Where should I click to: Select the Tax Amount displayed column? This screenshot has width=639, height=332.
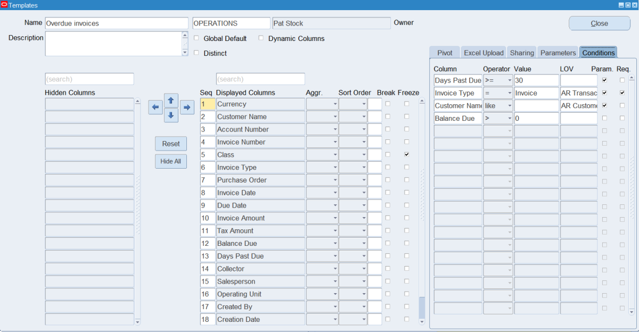(x=260, y=231)
